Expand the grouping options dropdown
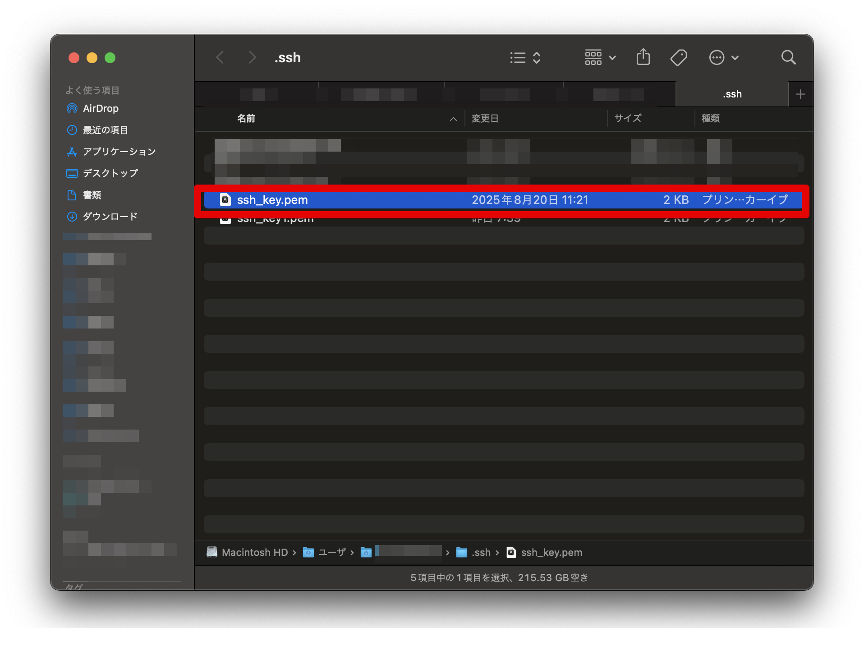This screenshot has width=864, height=657. click(x=600, y=58)
